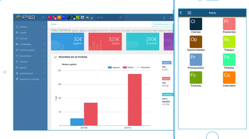Click the Ingresos label tag beside chart
Screen dimensions: 249x139
[x=167, y=63]
